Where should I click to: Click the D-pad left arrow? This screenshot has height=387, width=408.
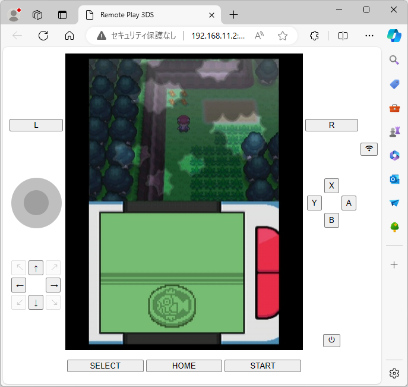pyautogui.click(x=19, y=285)
